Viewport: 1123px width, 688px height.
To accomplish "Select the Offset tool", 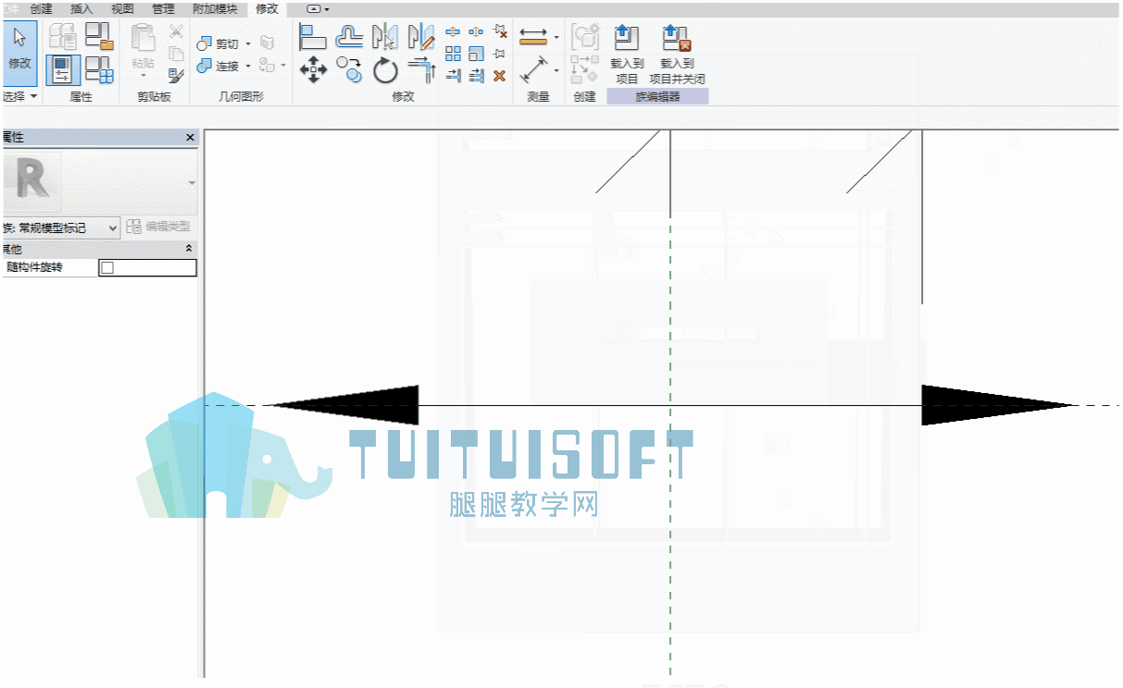I will (x=349, y=37).
